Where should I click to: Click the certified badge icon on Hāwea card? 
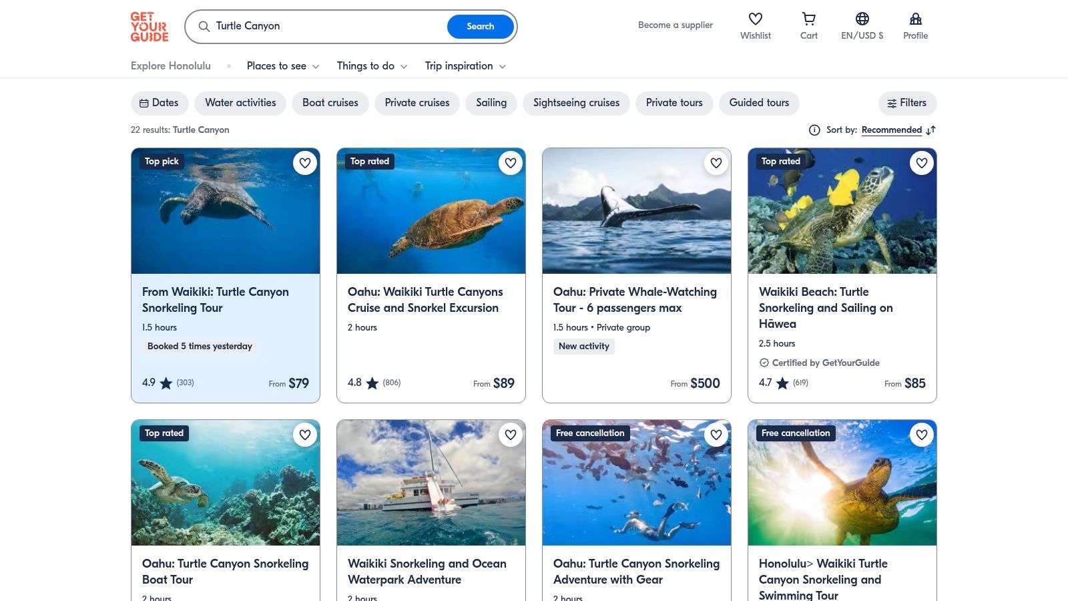pyautogui.click(x=764, y=363)
